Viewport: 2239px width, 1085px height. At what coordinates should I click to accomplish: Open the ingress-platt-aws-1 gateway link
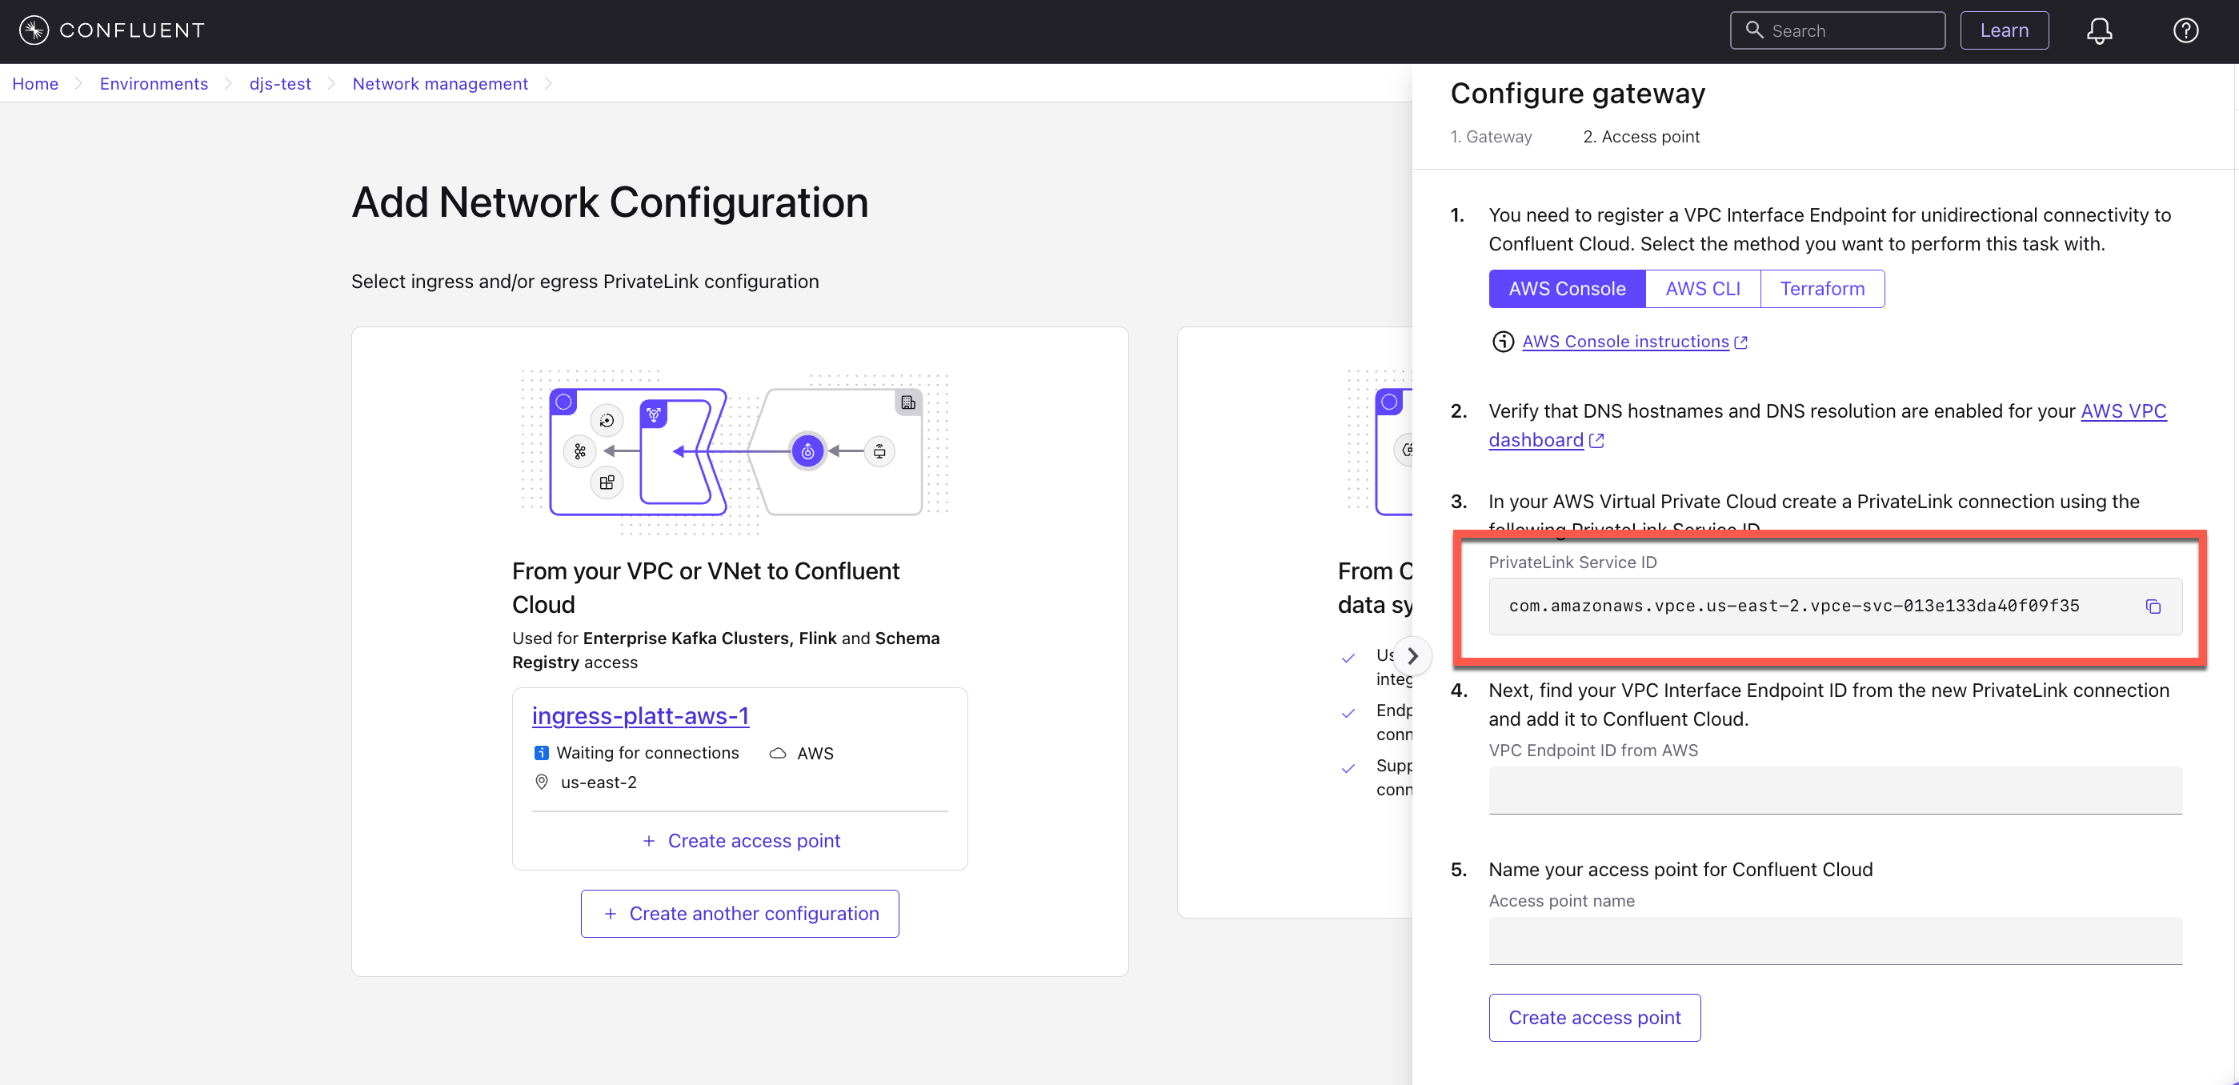(x=639, y=715)
